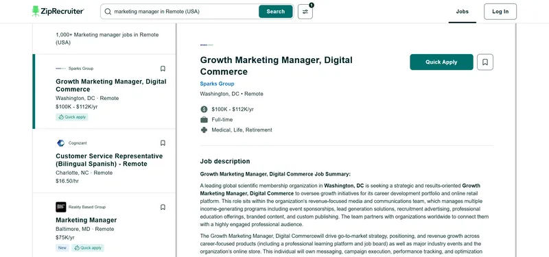The height and width of the screenshot is (257, 549).
Task: Click the filter count badge showing 1
Action: click(312, 5)
